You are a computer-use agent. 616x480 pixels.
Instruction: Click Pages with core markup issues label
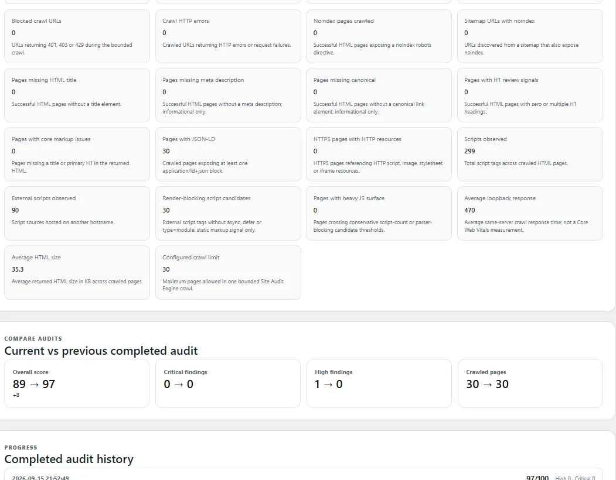(x=51, y=139)
